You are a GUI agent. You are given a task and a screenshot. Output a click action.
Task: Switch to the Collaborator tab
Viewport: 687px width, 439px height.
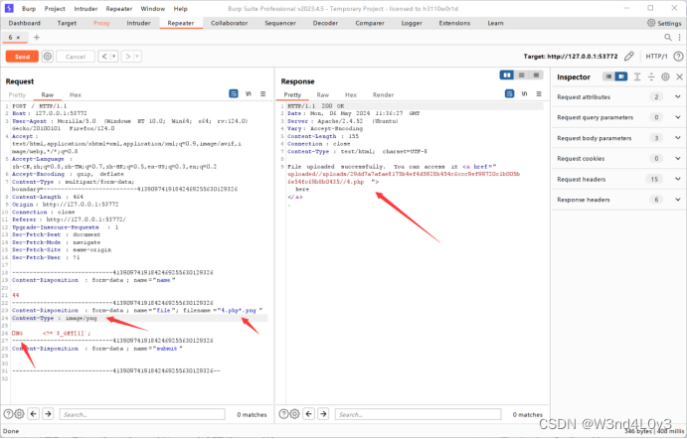point(229,23)
